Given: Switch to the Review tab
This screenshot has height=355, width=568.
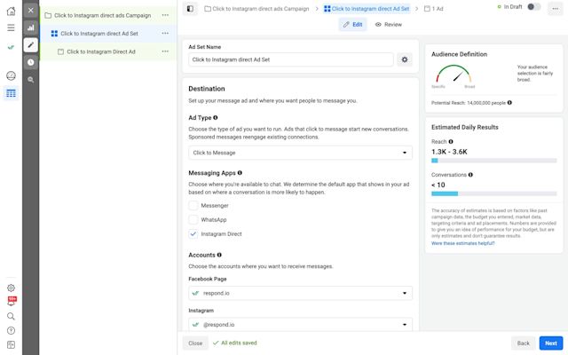Looking at the screenshot, I should point(389,25).
